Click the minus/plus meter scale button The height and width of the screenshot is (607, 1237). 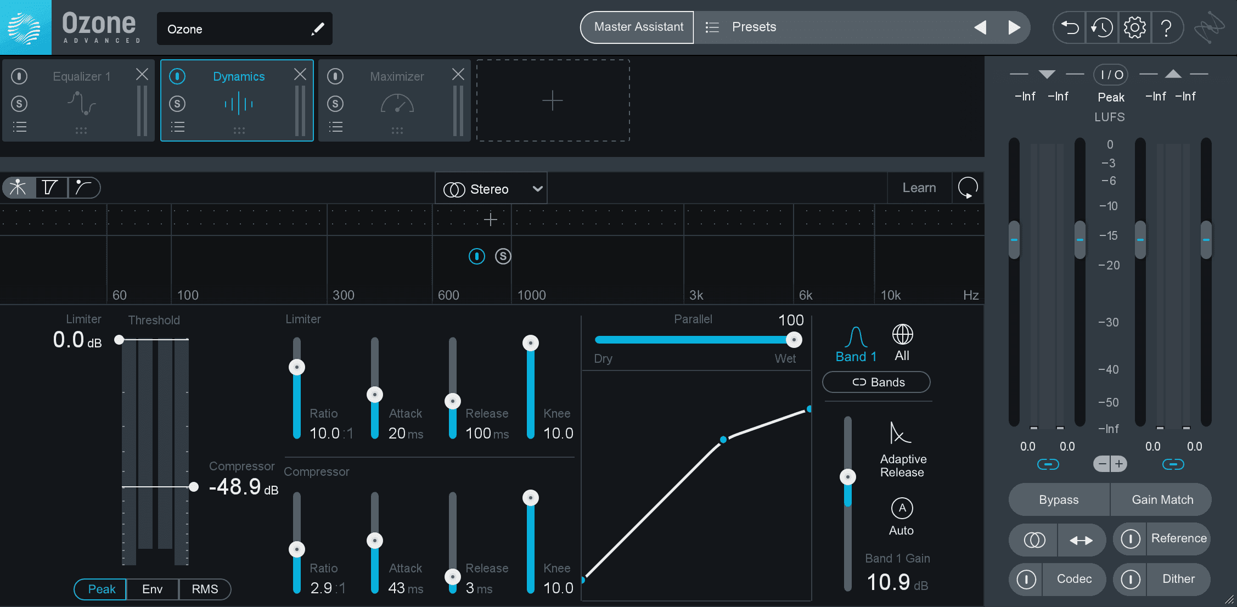click(1110, 464)
